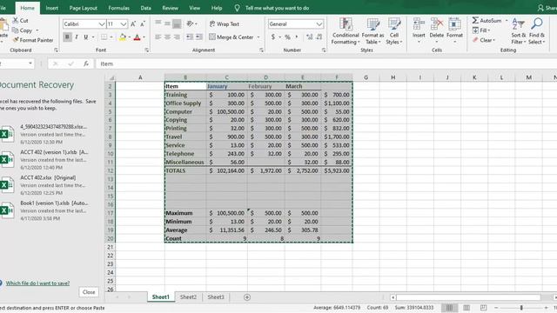The image size is (557, 313).
Task: Click AutoSum
Action: (x=487, y=21)
